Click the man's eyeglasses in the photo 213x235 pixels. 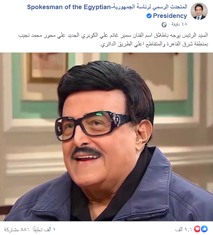pyautogui.click(x=93, y=125)
